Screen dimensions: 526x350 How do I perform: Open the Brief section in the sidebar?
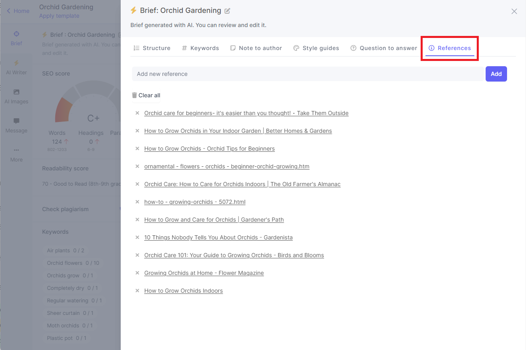16,38
